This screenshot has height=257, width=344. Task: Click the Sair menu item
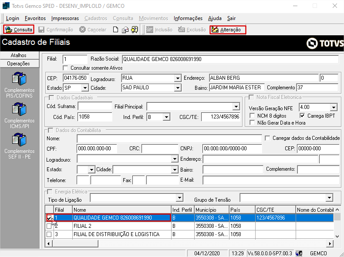(231, 18)
